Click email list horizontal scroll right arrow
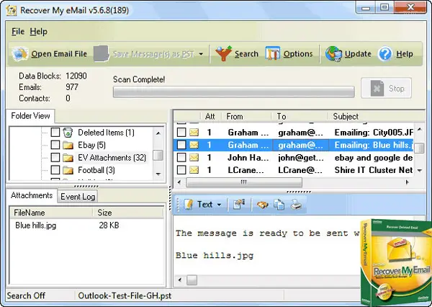 coord(408,182)
